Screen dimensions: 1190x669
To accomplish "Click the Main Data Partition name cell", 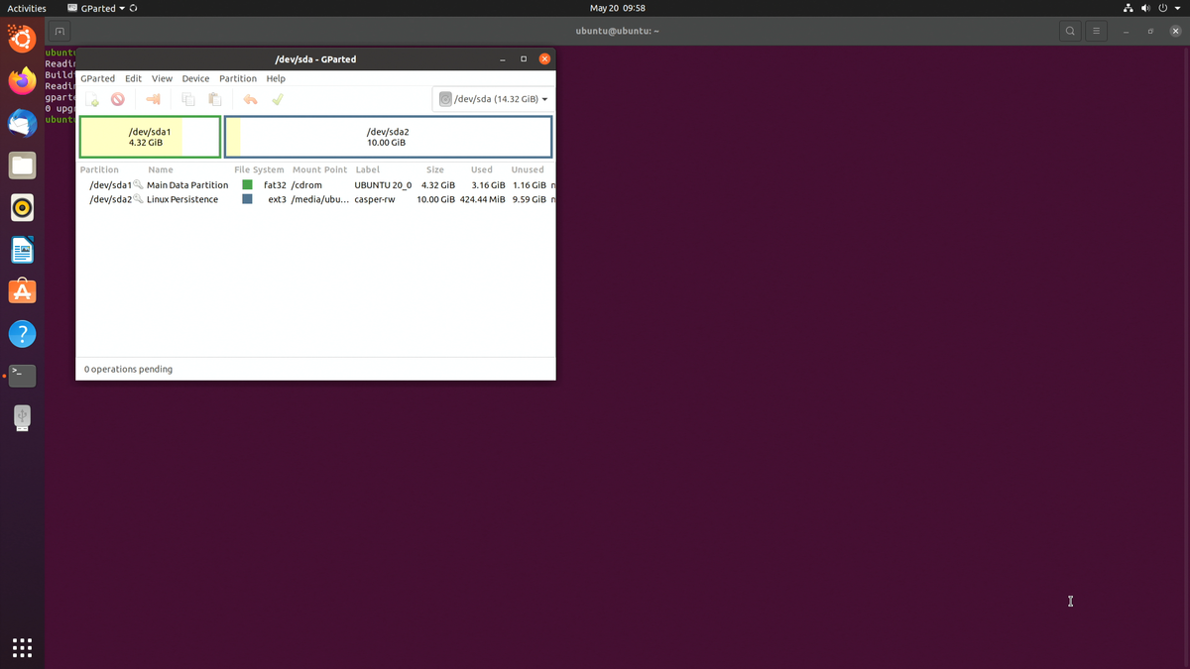I will click(187, 184).
